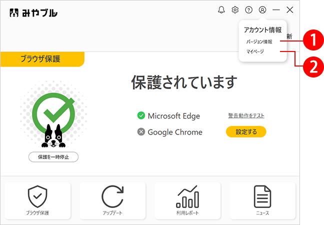Click the green check next to Microsoft Edge
The width and height of the screenshot is (324, 225).
pyautogui.click(x=141, y=115)
